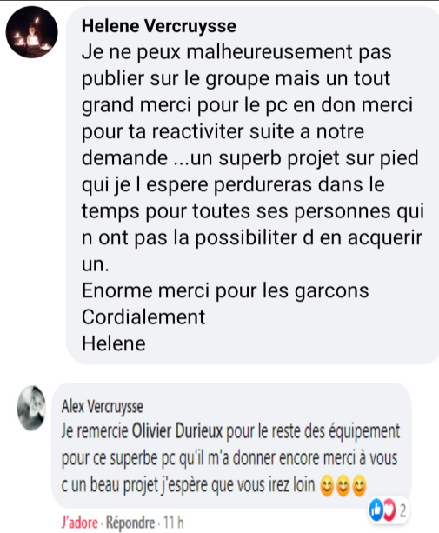Open Alex Vercruysse's grey profile picture
439x533 pixels.
[x=31, y=408]
